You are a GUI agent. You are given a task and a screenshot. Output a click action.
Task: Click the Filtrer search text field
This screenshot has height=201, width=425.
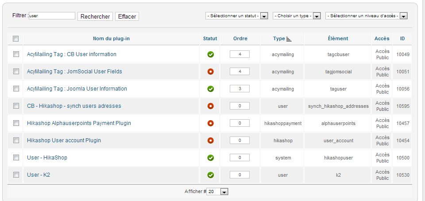click(52, 16)
